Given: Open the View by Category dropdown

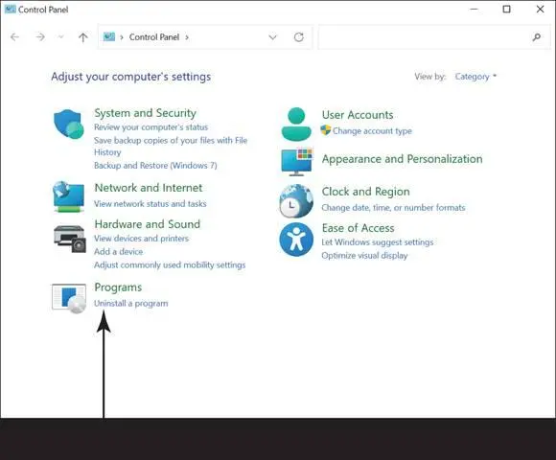Looking at the screenshot, I should point(475,77).
